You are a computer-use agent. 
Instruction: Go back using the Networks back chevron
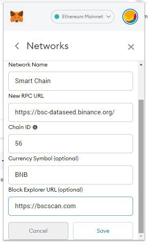point(17,46)
